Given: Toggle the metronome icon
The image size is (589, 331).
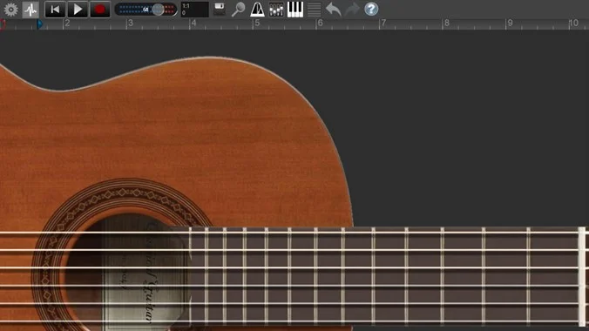Looking at the screenshot, I should [257, 10].
